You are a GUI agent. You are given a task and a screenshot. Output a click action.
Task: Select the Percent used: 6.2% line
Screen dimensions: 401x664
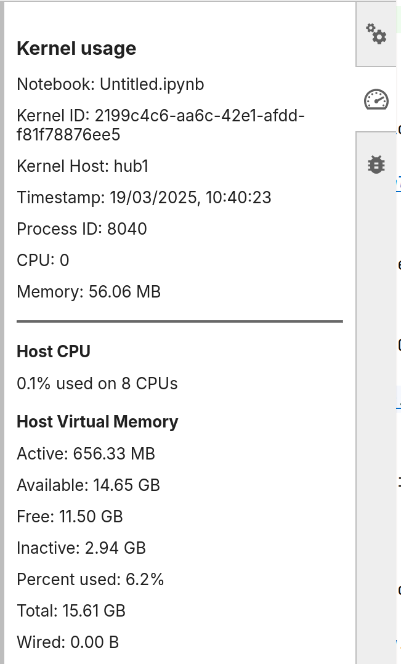(90, 579)
